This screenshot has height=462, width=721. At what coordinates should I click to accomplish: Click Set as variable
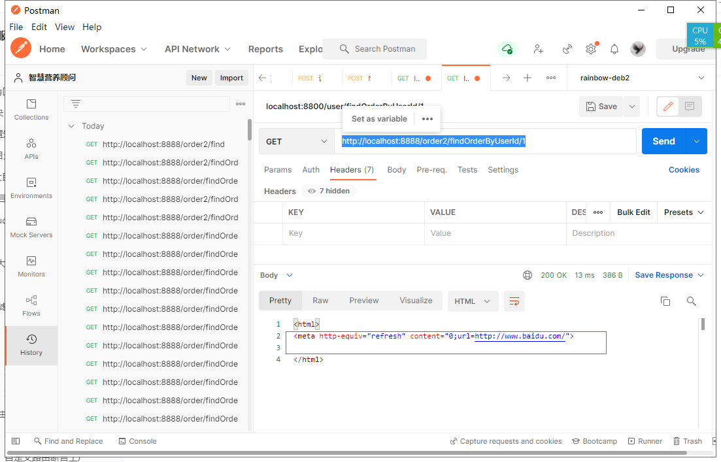(x=379, y=118)
